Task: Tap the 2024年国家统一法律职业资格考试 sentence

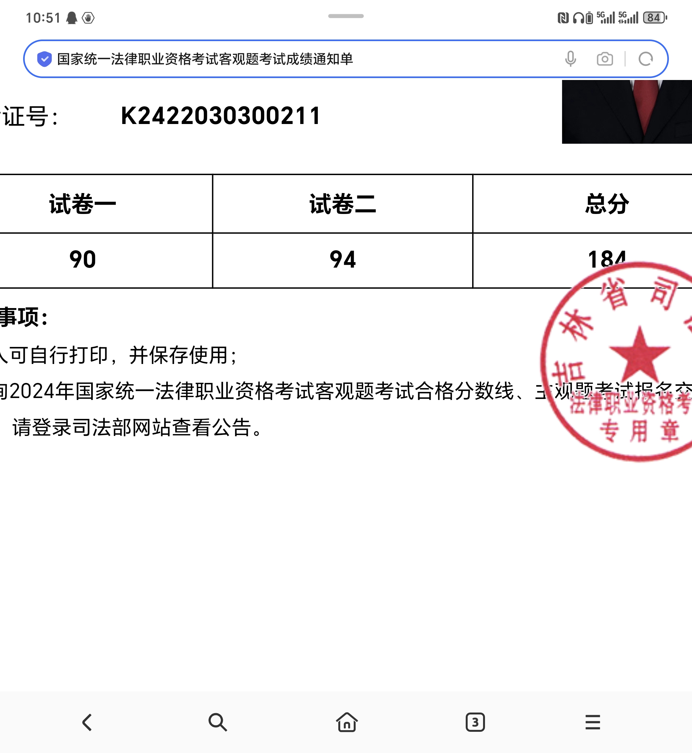Action: [346, 391]
